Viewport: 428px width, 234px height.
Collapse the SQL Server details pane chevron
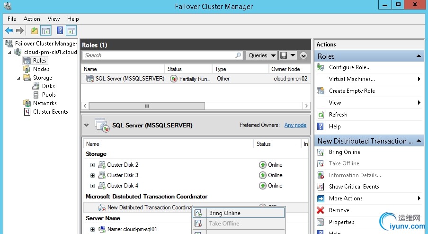[x=87, y=125]
